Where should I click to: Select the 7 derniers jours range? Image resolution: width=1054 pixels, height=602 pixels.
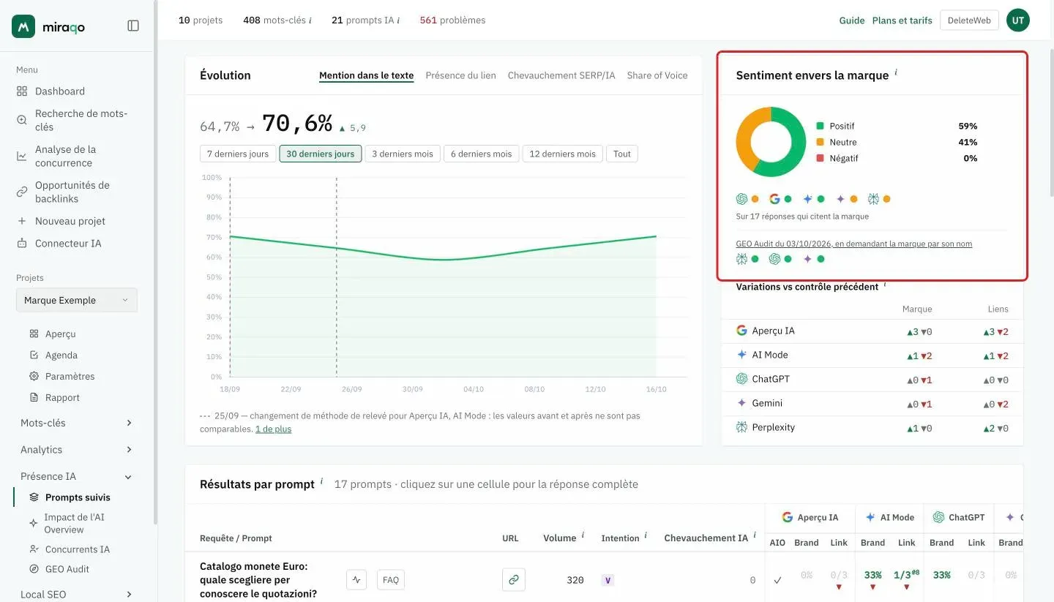[238, 154]
